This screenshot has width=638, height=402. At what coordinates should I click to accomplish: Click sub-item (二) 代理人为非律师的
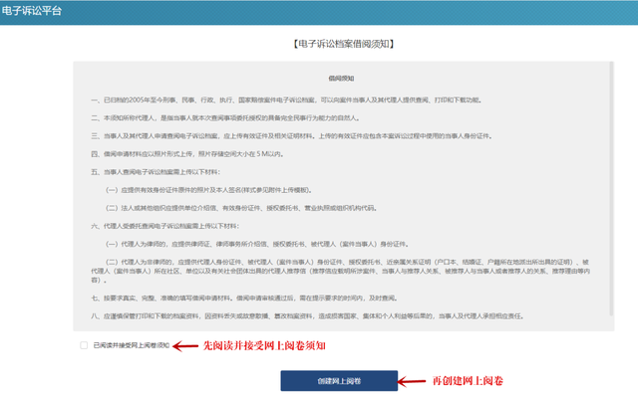pyautogui.click(x=341, y=271)
